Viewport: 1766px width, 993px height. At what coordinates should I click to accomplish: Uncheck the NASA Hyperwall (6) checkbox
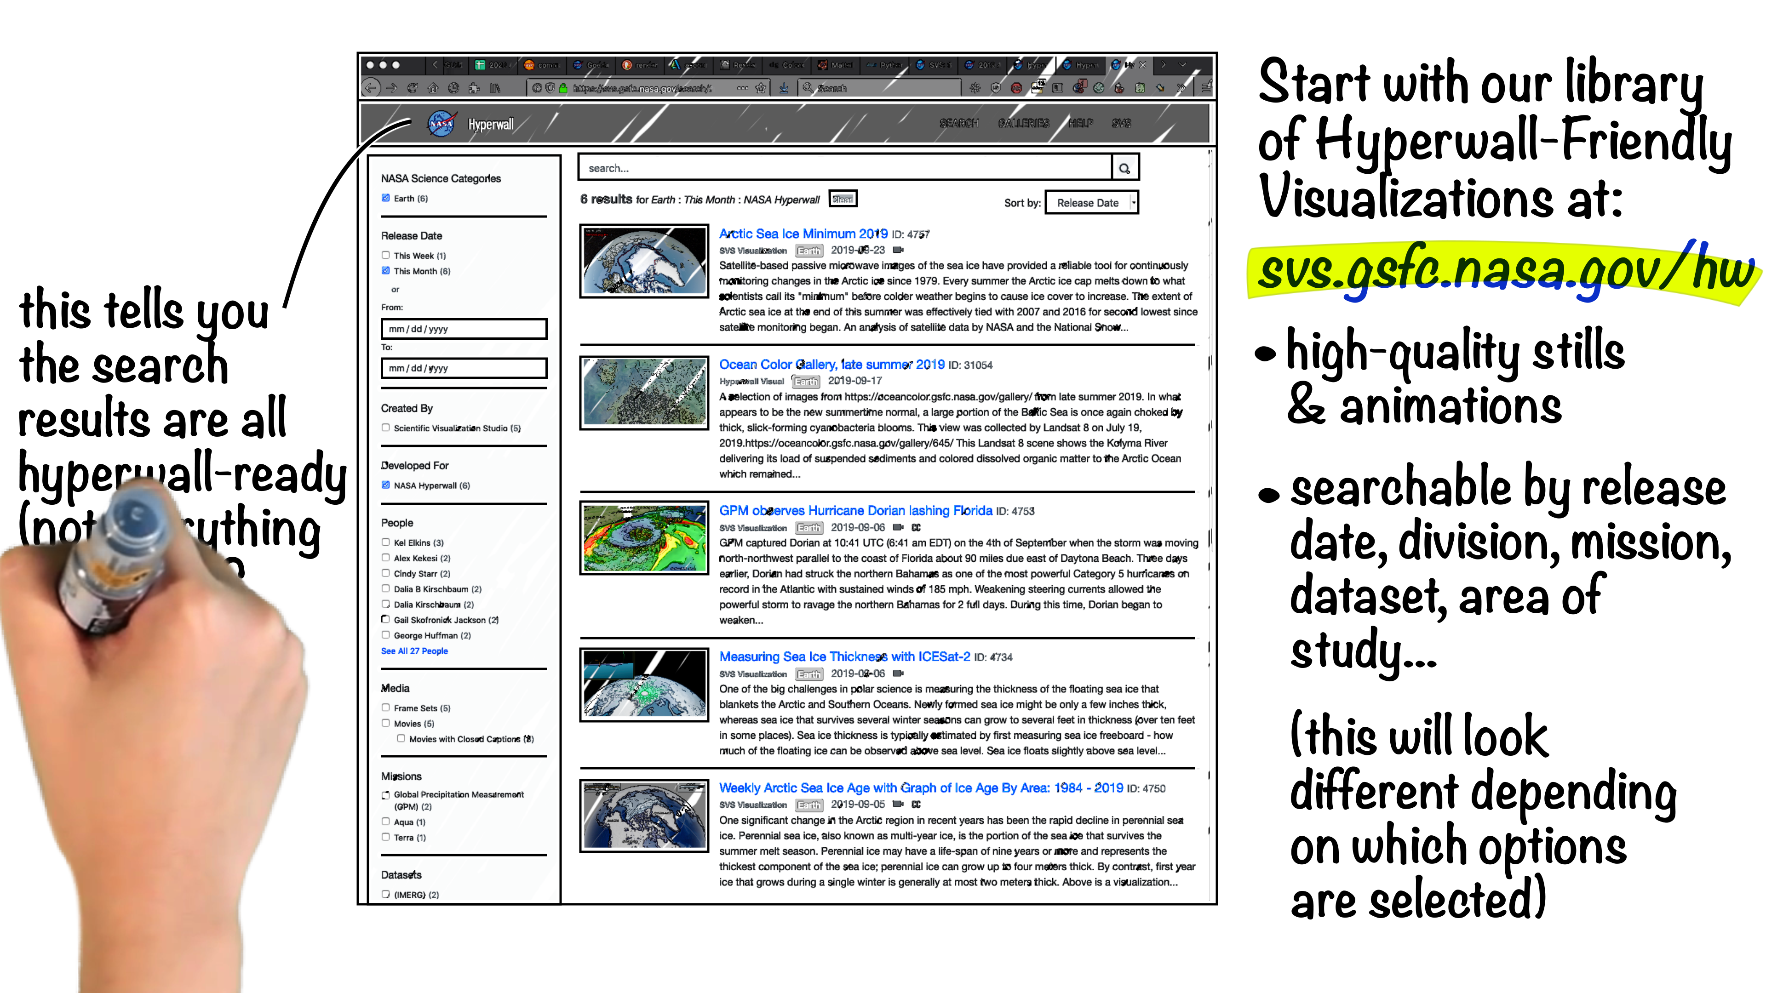coord(385,485)
